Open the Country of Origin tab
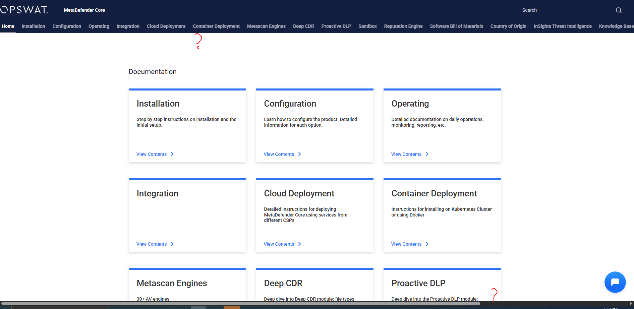The image size is (634, 309). click(x=508, y=26)
